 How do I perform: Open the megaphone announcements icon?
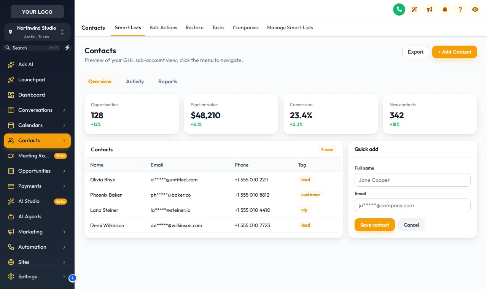pyautogui.click(x=430, y=10)
